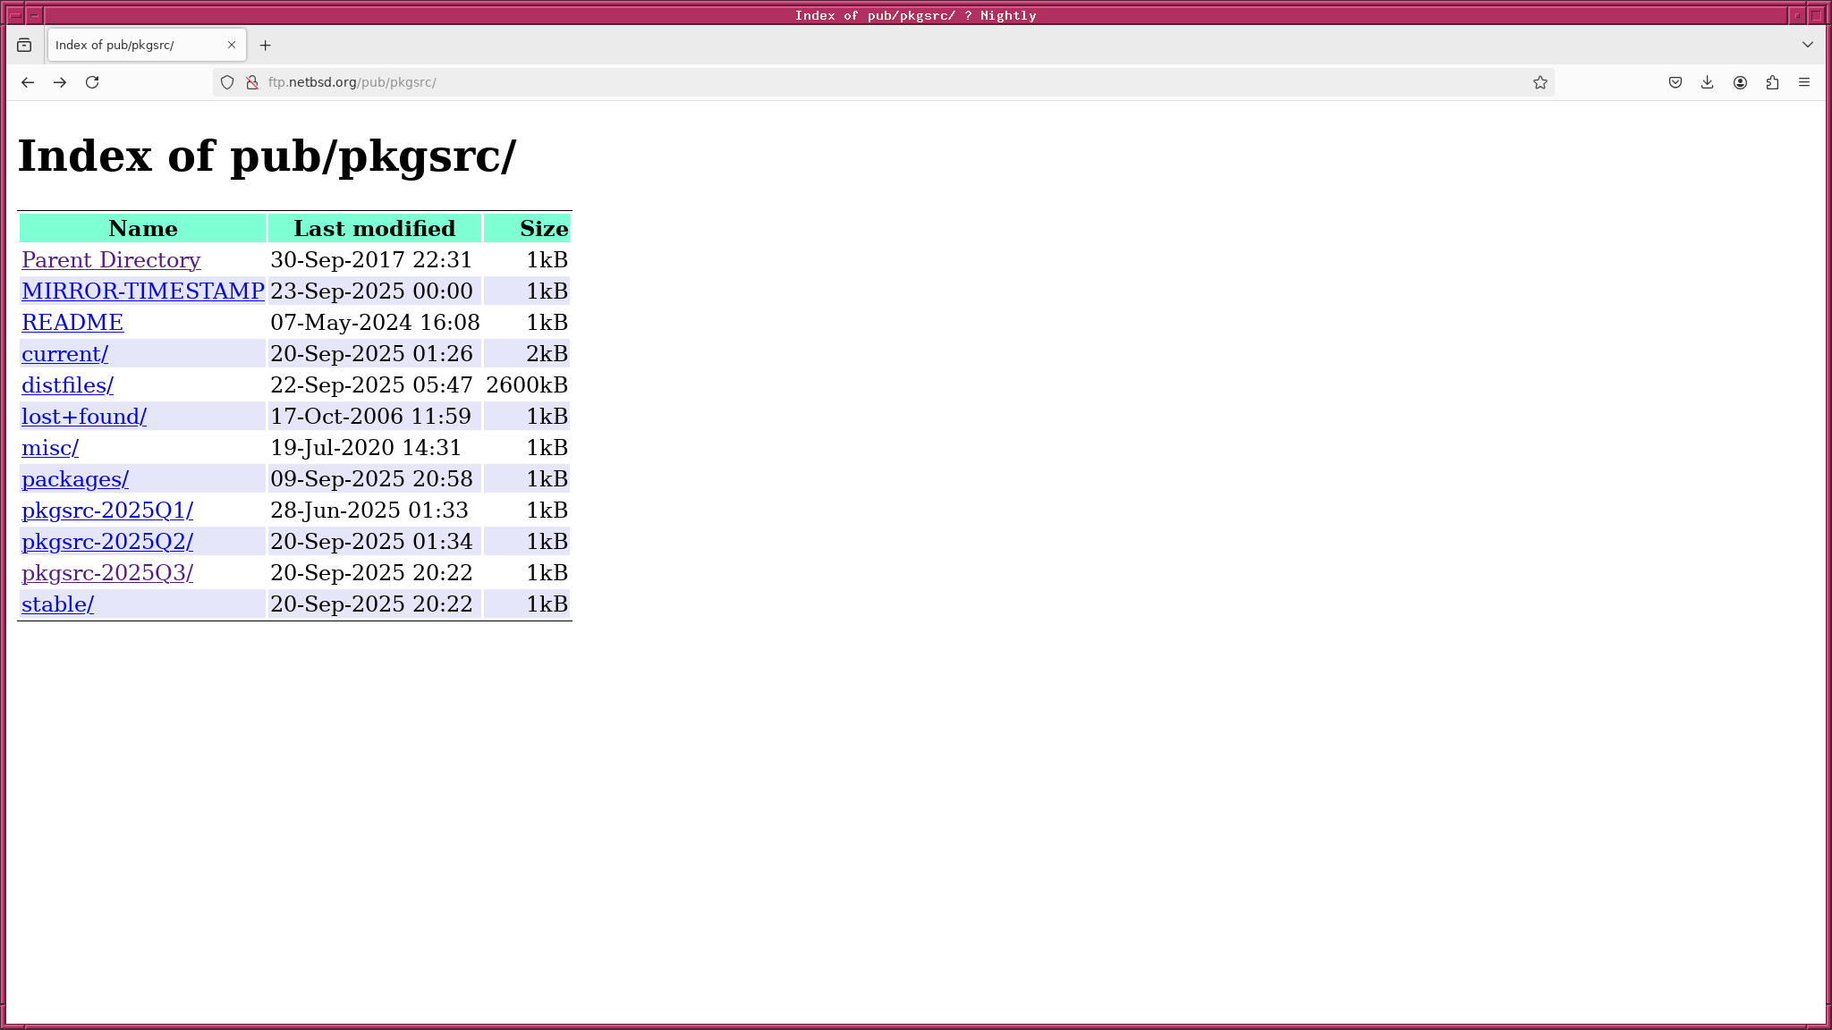Expand the list all tabs chevron
Image resolution: width=1832 pixels, height=1030 pixels.
click(x=1807, y=45)
